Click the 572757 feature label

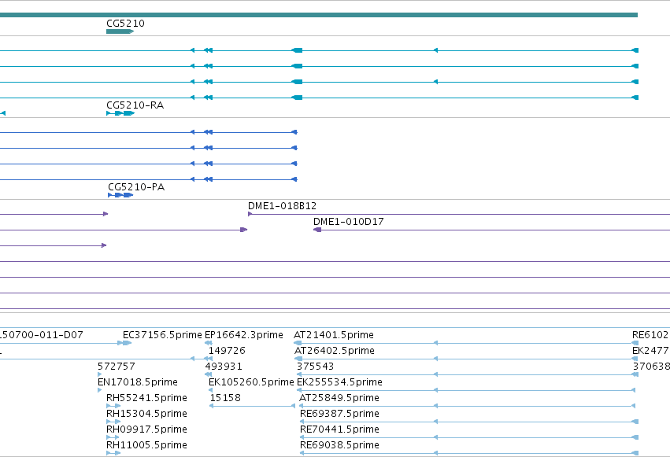click(117, 367)
